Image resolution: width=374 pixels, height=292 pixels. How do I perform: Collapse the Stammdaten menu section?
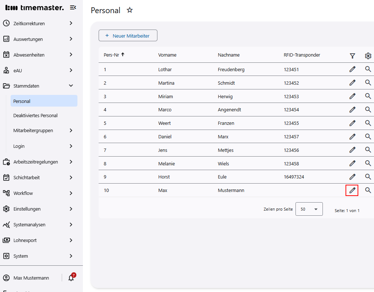[x=71, y=86]
